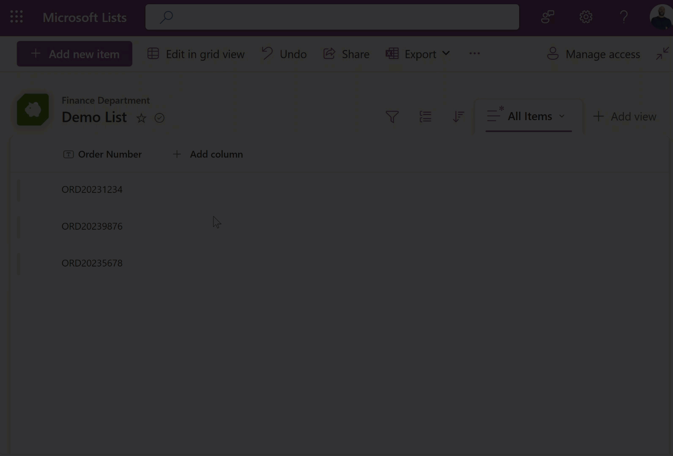
Task: Favorite the Demo List star icon
Action: (x=141, y=118)
